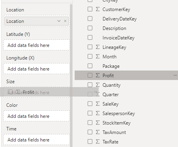178x147 pixels.
Task: Check the SaleKey field checkbox
Action: [x=90, y=104]
